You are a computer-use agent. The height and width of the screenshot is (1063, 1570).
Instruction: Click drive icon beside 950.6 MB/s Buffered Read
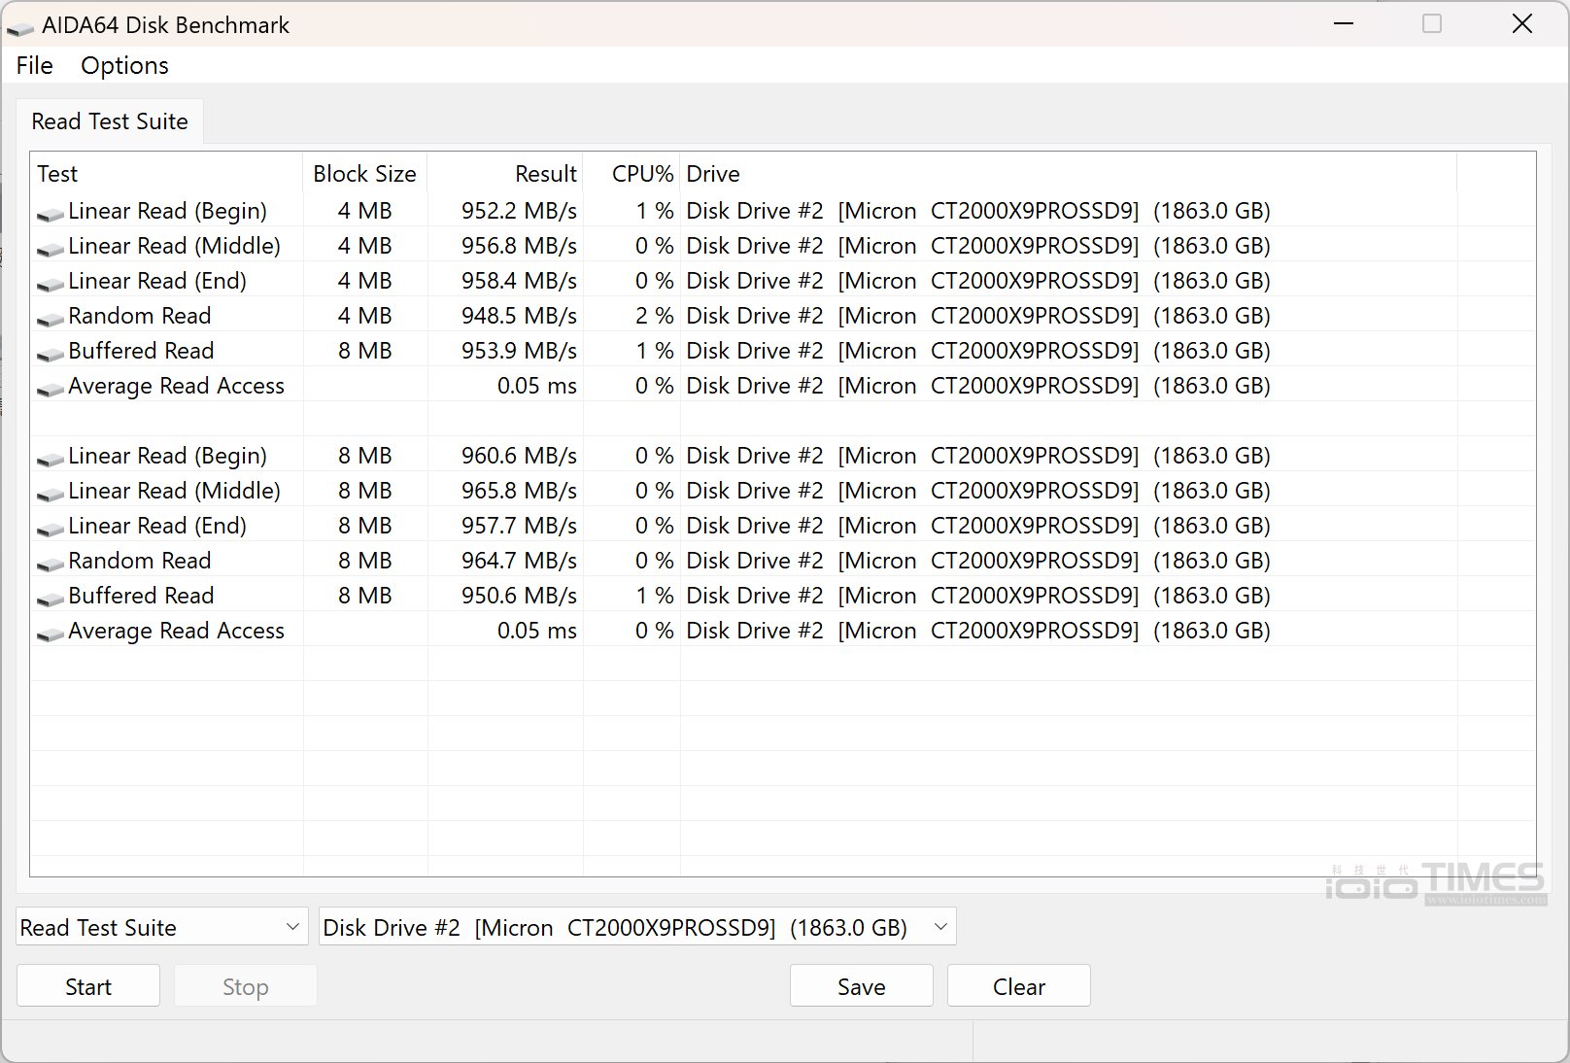[x=51, y=599]
